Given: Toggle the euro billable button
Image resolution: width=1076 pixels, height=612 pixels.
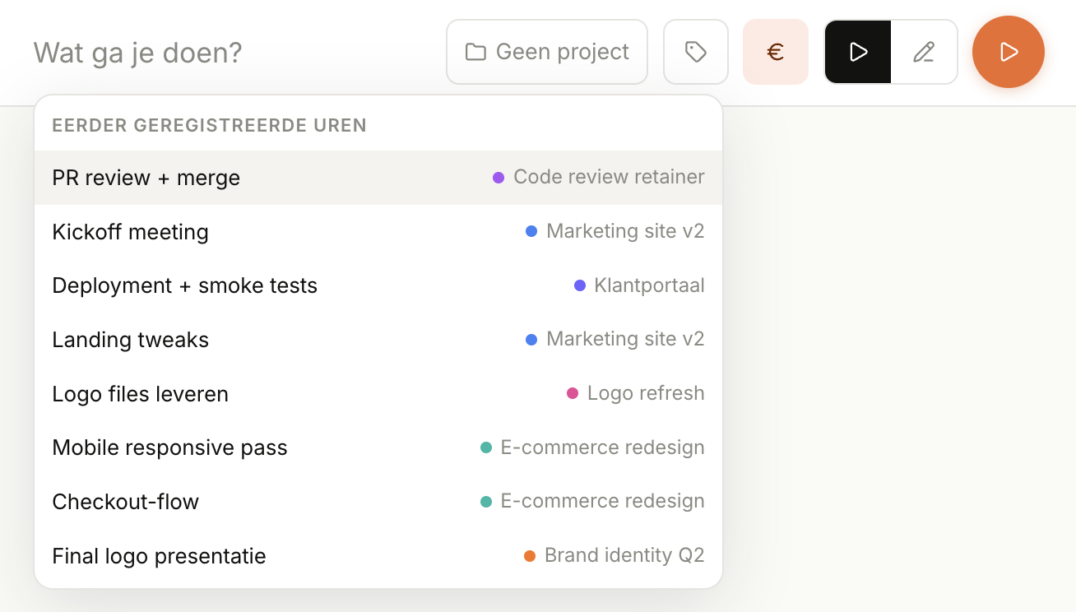Looking at the screenshot, I should (x=775, y=52).
